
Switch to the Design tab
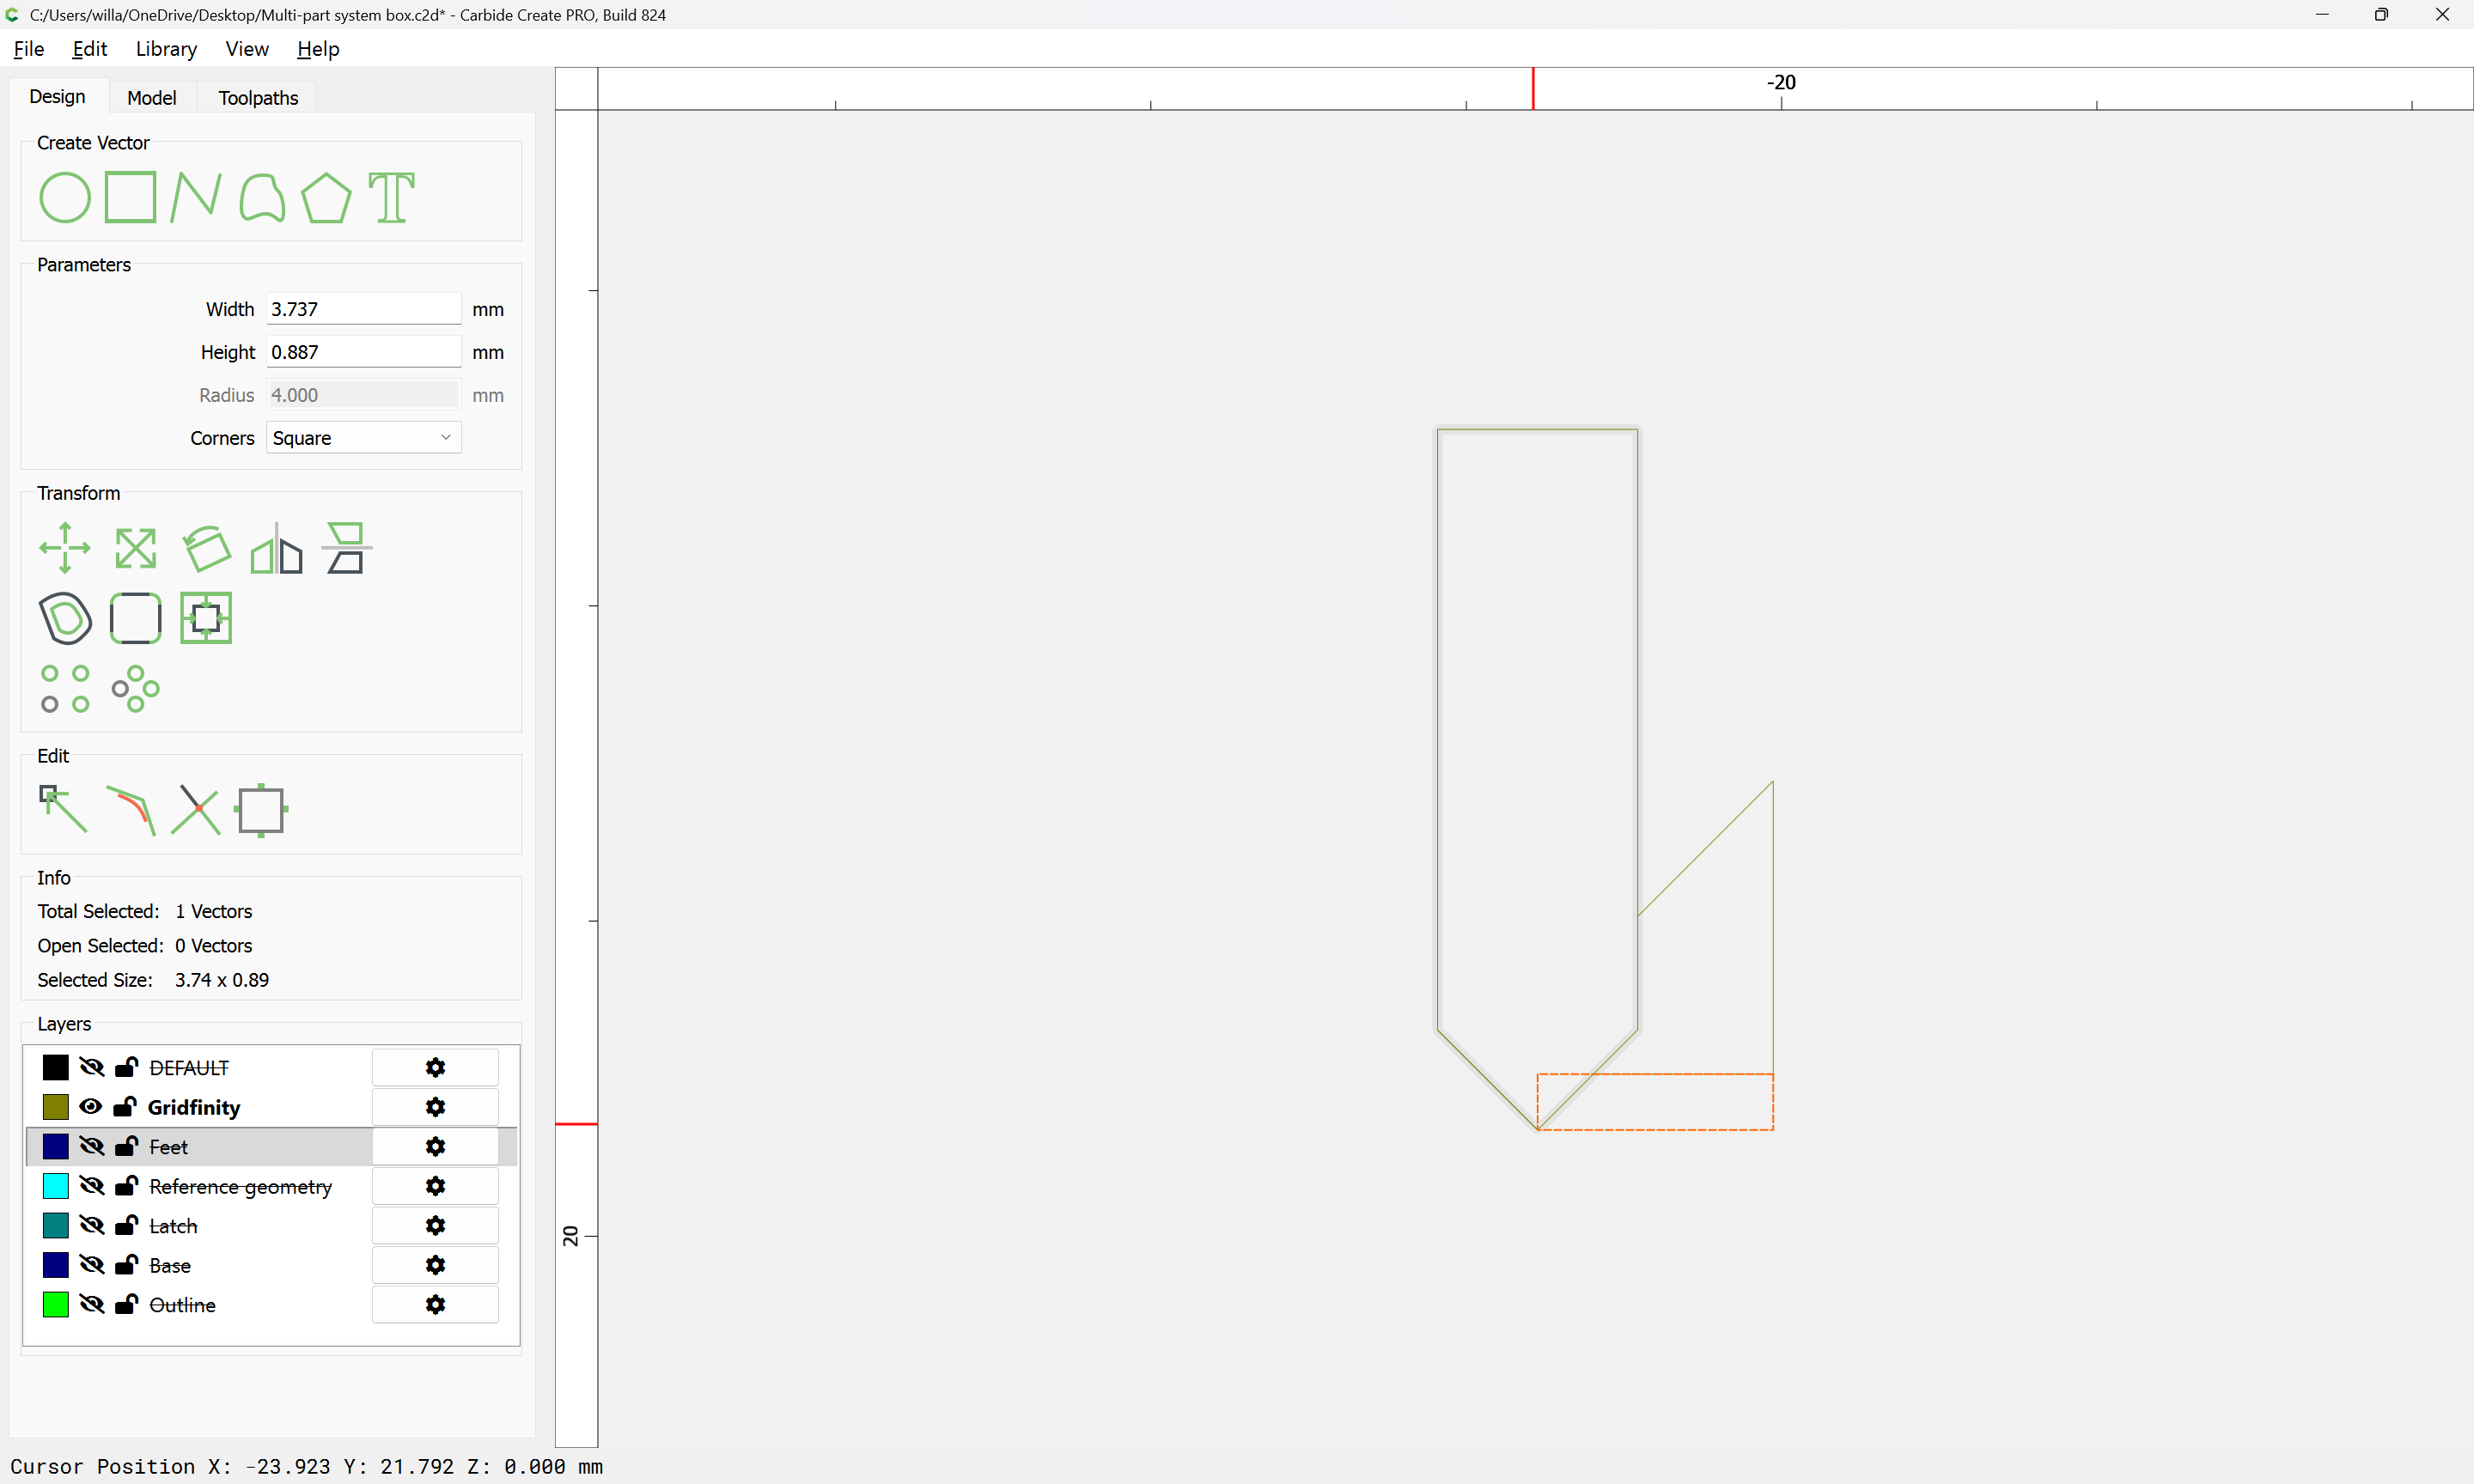[57, 97]
